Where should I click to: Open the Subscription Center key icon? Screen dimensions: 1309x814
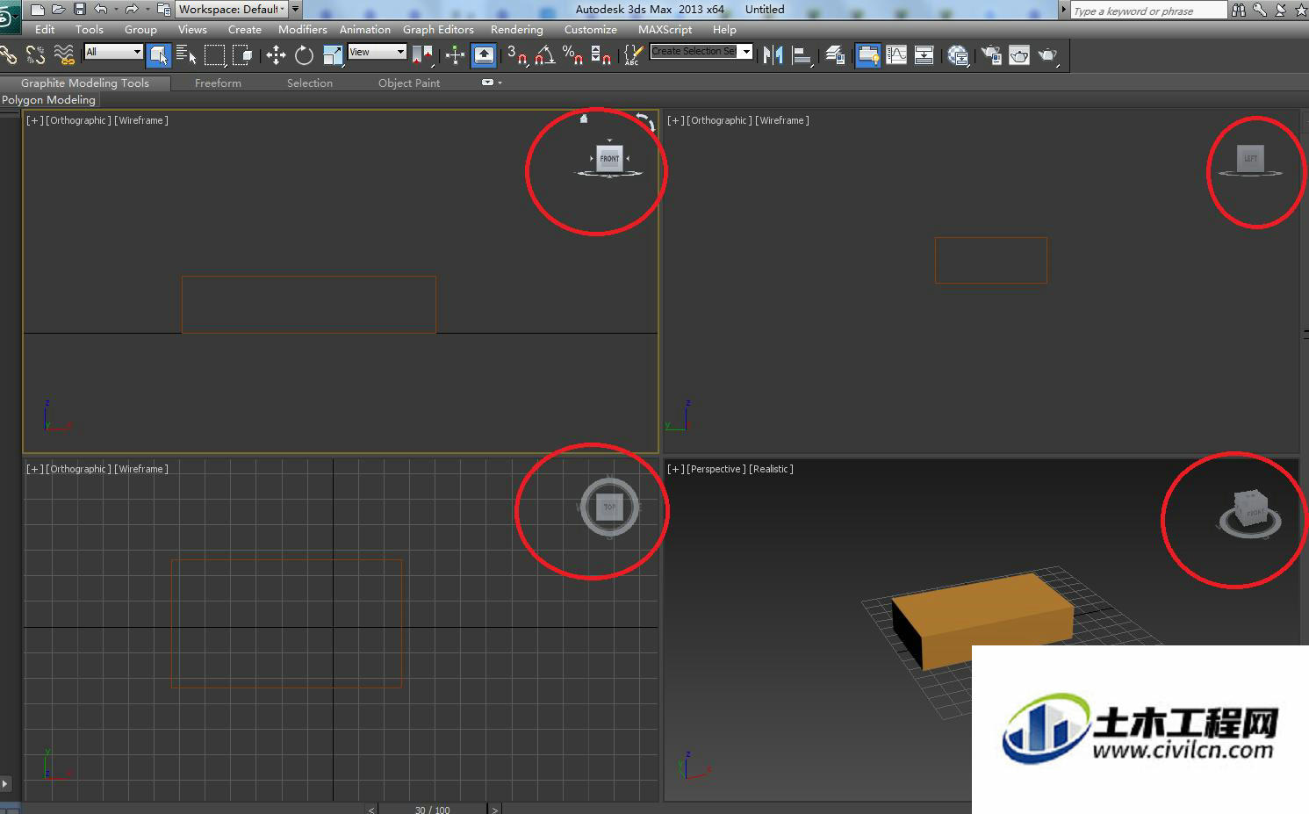pos(1260,10)
